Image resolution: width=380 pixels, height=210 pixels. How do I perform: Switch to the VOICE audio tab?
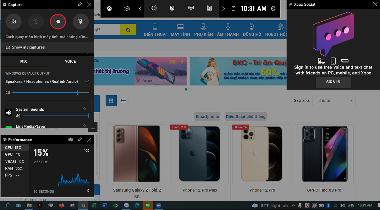(x=71, y=61)
